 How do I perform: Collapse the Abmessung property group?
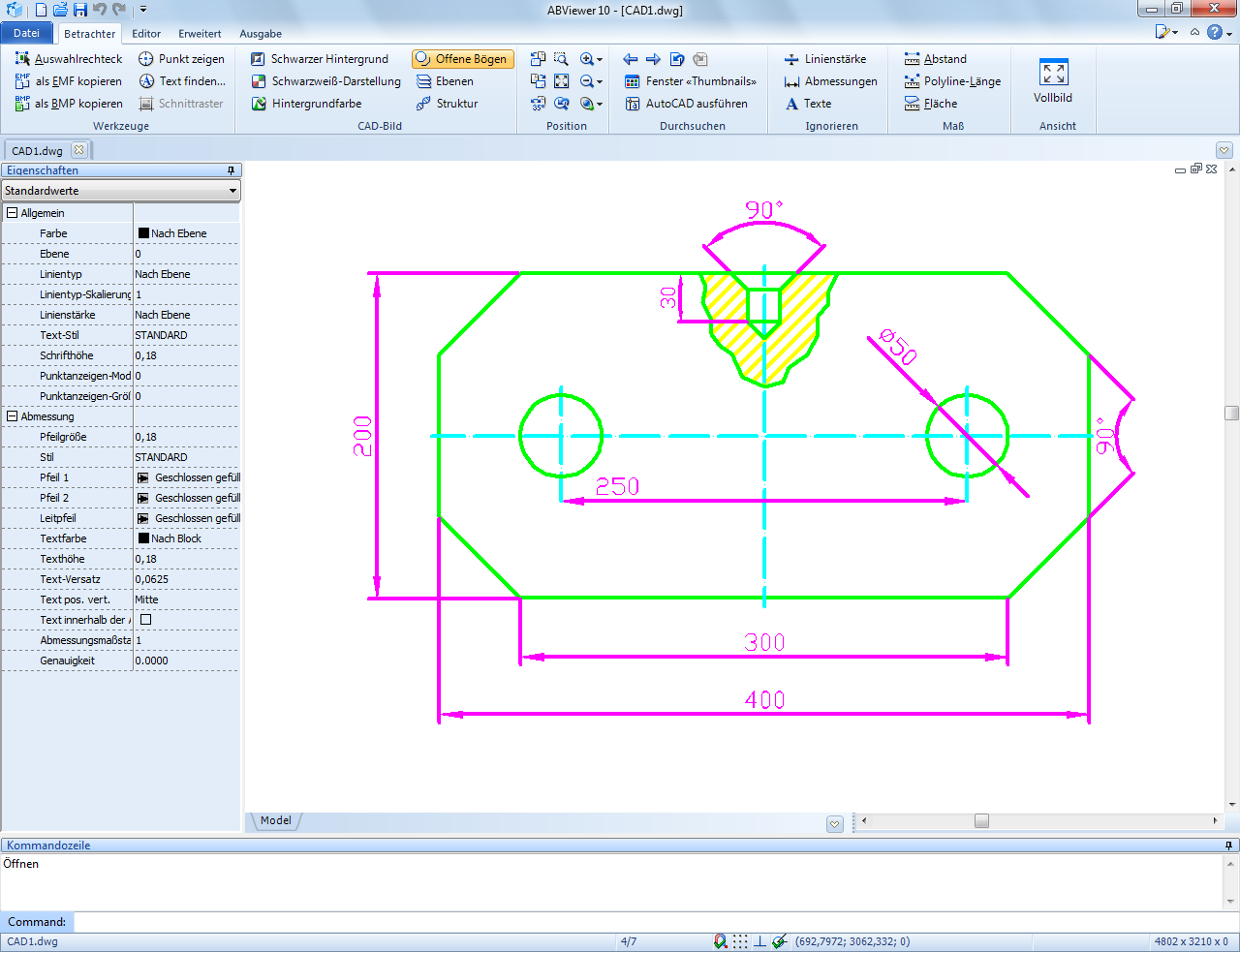pyautogui.click(x=12, y=416)
